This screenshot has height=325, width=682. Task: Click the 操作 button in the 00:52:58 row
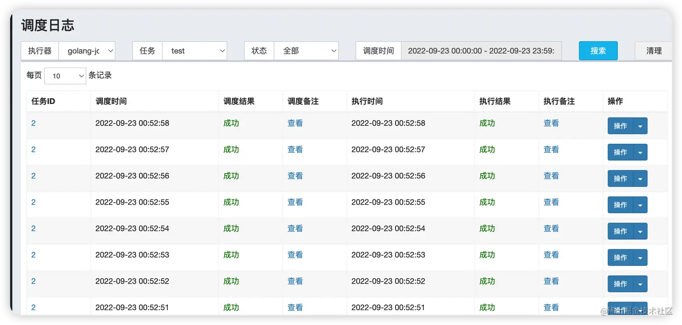point(620,126)
